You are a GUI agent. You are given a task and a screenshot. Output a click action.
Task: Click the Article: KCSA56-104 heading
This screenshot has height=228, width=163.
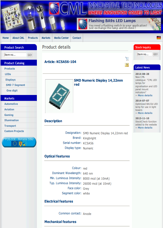(60, 62)
